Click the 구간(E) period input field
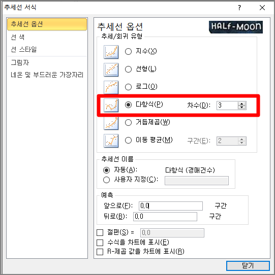 [x=227, y=141]
